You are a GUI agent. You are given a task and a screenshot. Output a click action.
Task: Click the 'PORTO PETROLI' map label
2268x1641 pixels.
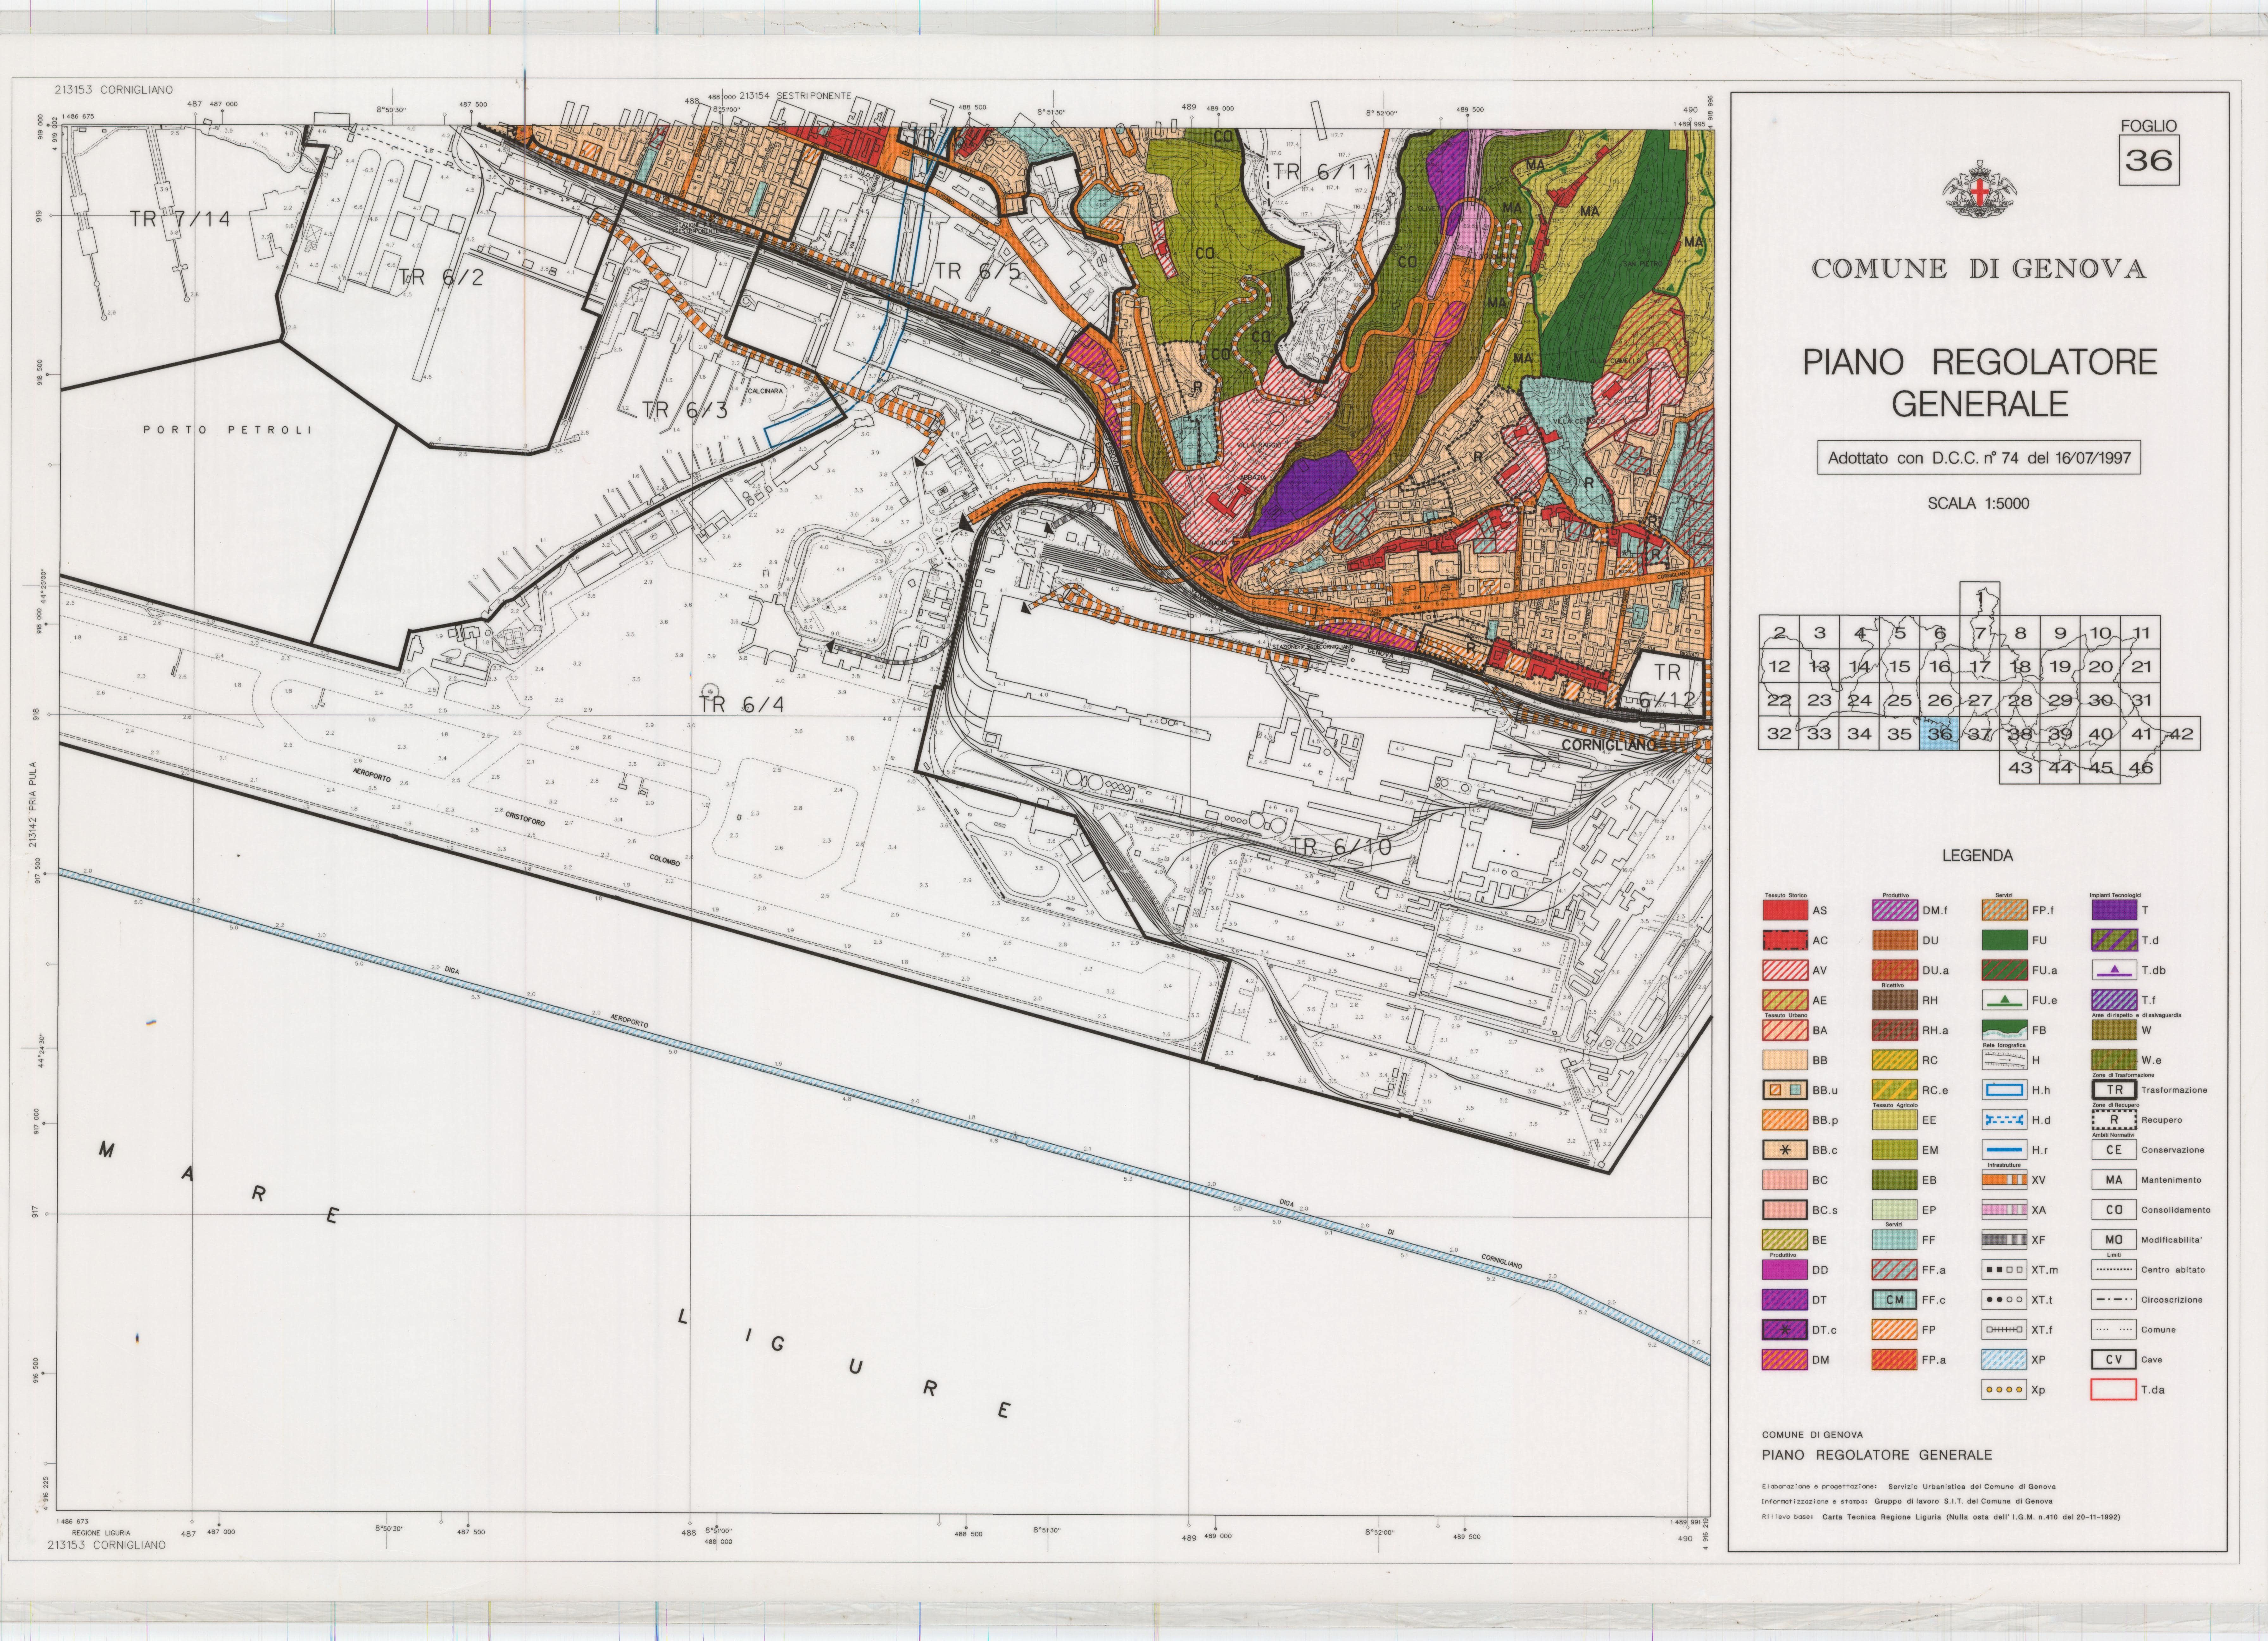(x=228, y=430)
